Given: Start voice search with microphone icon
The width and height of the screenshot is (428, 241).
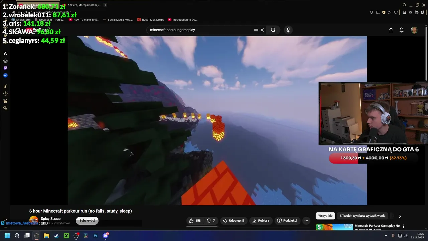Looking at the screenshot, I should pos(288,30).
